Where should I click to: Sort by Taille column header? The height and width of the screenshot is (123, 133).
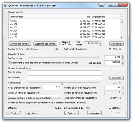83,17
